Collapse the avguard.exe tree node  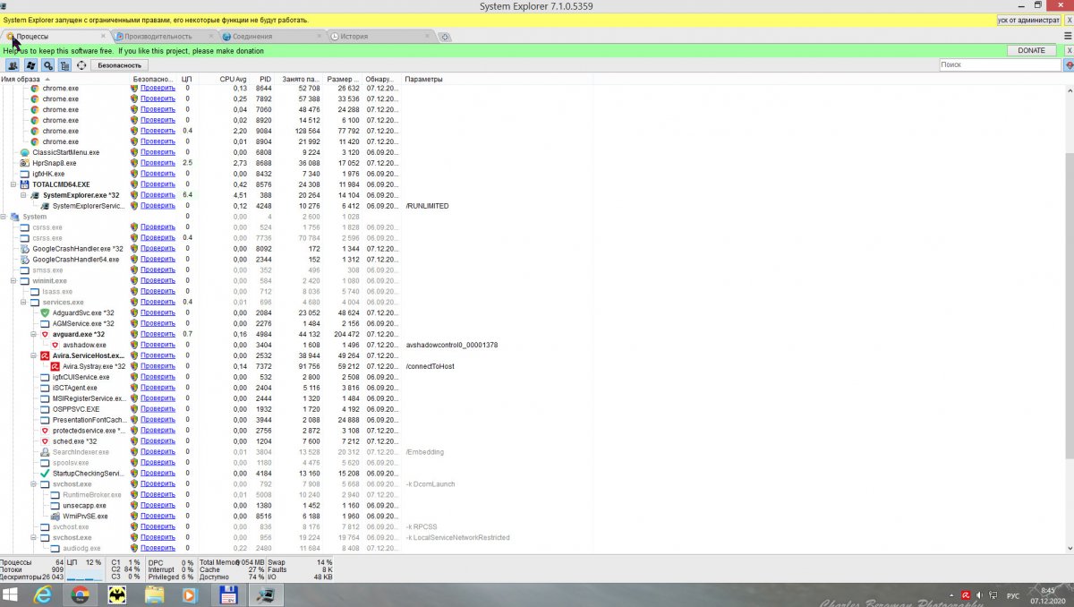pyautogui.click(x=33, y=334)
